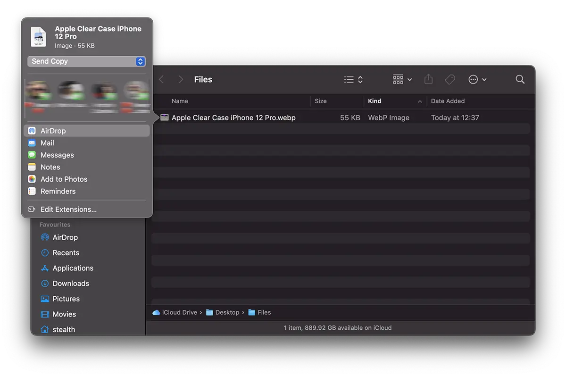The height and width of the screenshot is (376, 566).
Task: Open the list view switcher in toolbar
Action: [x=353, y=79]
